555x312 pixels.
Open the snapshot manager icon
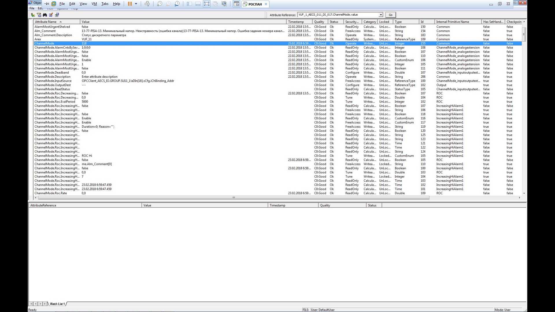177,4
